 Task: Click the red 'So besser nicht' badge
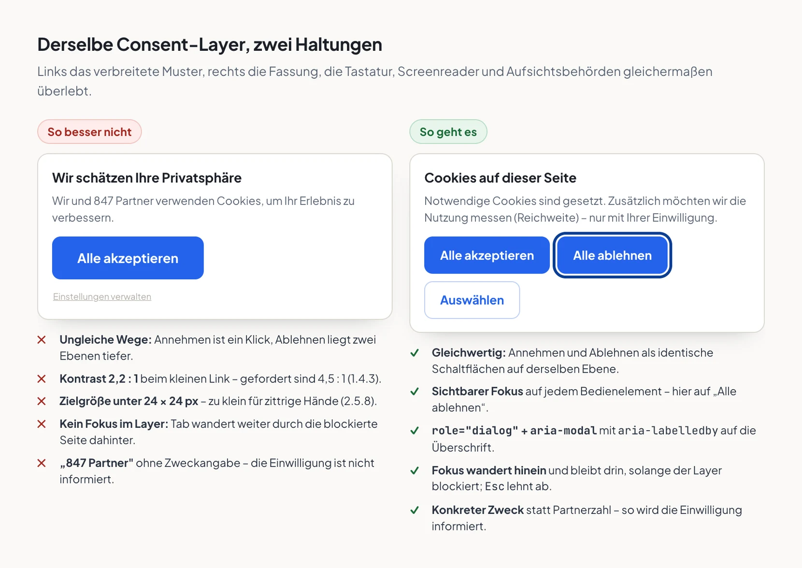89,131
